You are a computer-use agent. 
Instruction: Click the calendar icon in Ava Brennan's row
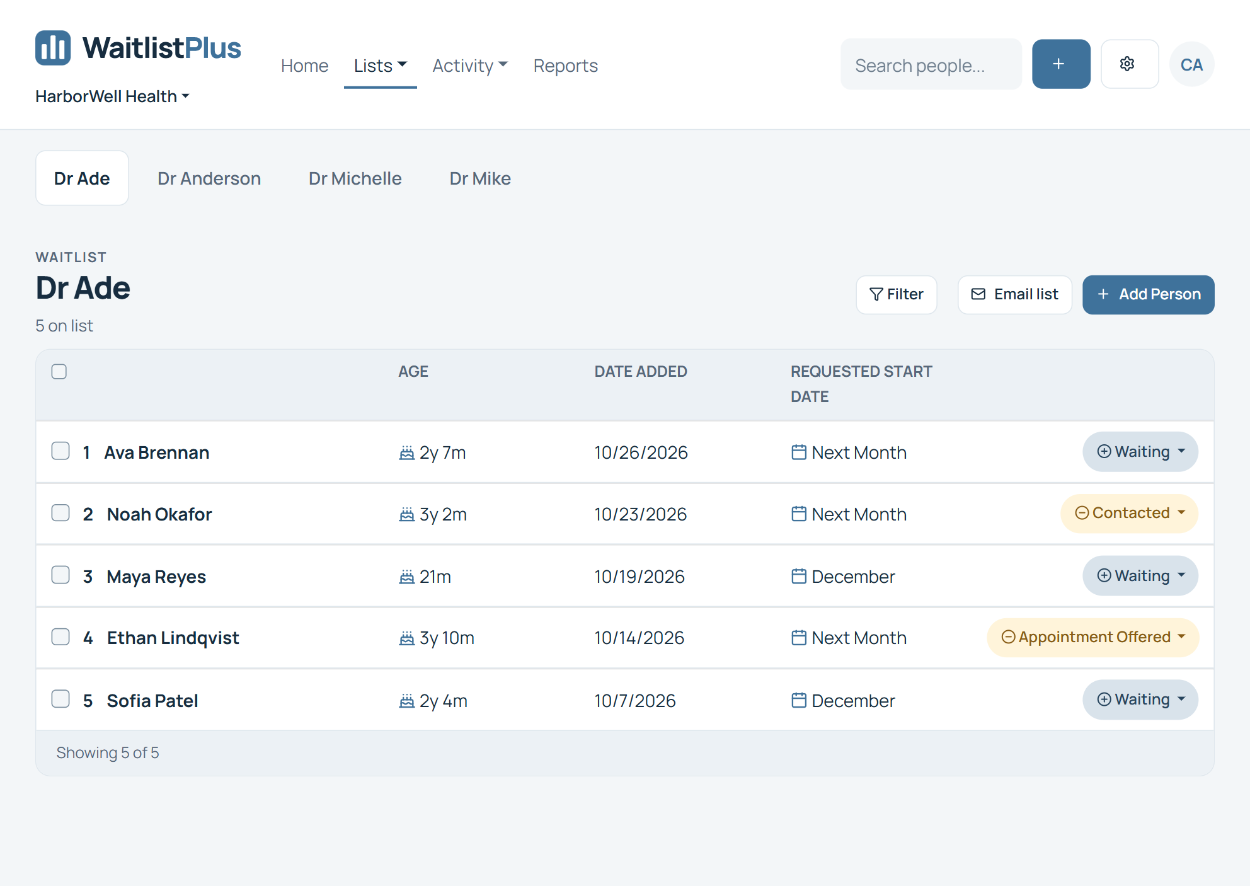click(799, 452)
